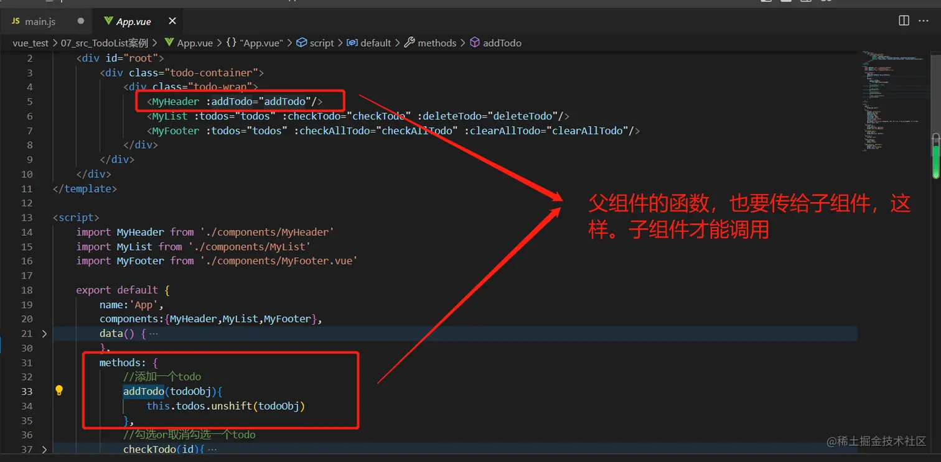941x462 pixels.
Task: Show code actions via the lightbulb
Action: 59,390
